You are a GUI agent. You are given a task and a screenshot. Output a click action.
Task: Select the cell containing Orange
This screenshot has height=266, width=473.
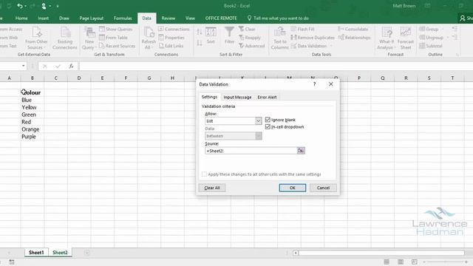point(33,129)
